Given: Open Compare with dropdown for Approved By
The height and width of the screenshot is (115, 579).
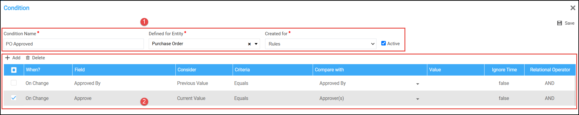Looking at the screenshot, I should [418, 84].
